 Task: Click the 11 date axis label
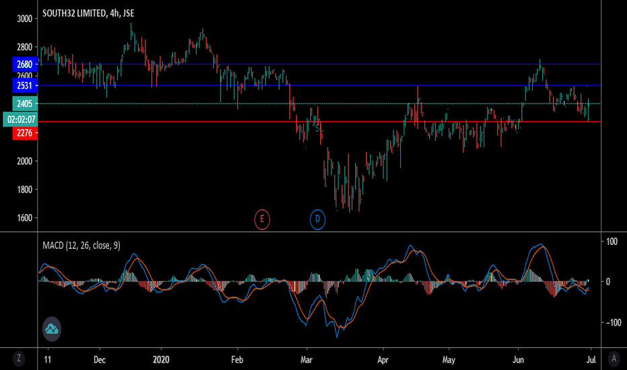(48, 360)
